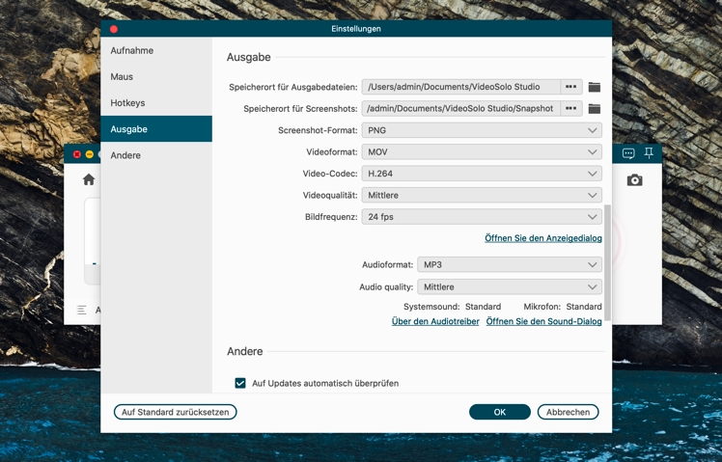Click the OK button
The width and height of the screenshot is (722, 462).
(x=499, y=412)
